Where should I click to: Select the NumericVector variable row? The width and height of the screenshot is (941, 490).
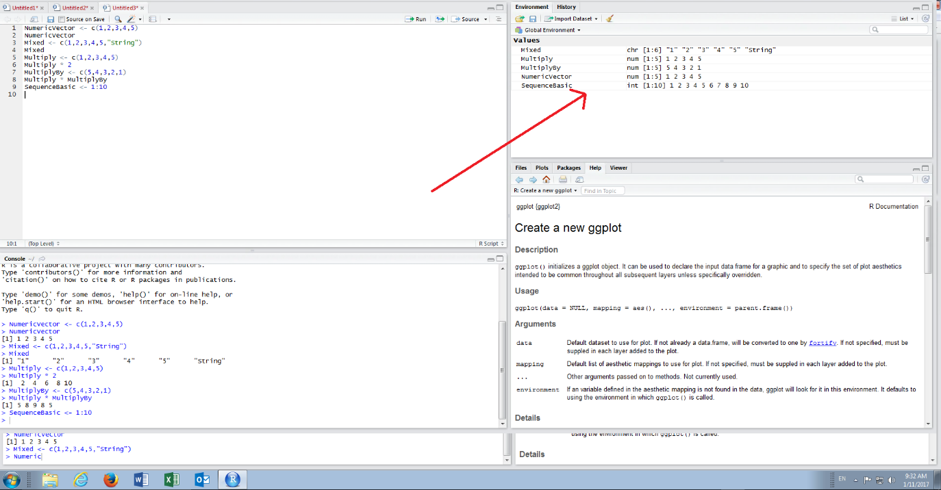coord(722,77)
